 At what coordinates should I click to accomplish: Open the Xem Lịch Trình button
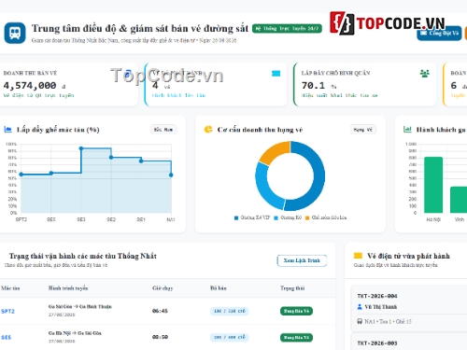(302, 260)
